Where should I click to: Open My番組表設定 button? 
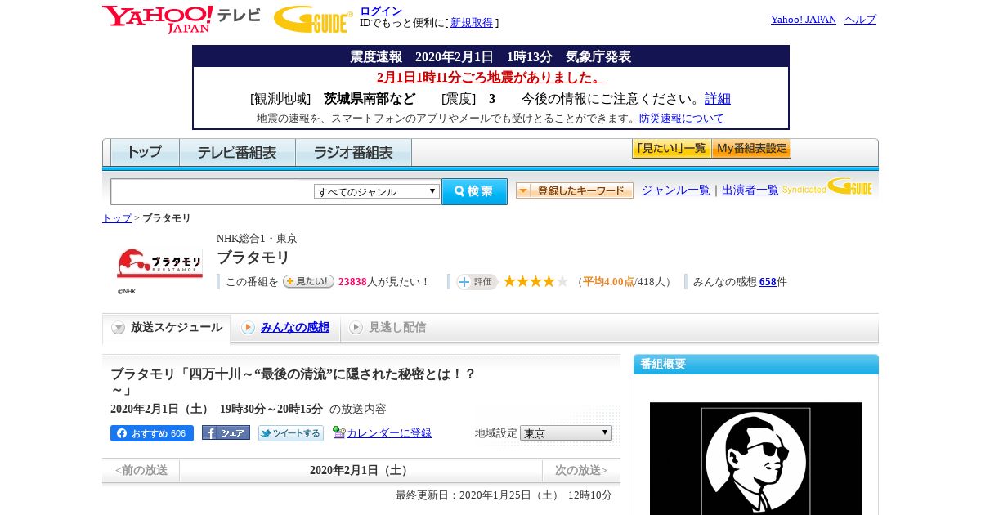(751, 149)
